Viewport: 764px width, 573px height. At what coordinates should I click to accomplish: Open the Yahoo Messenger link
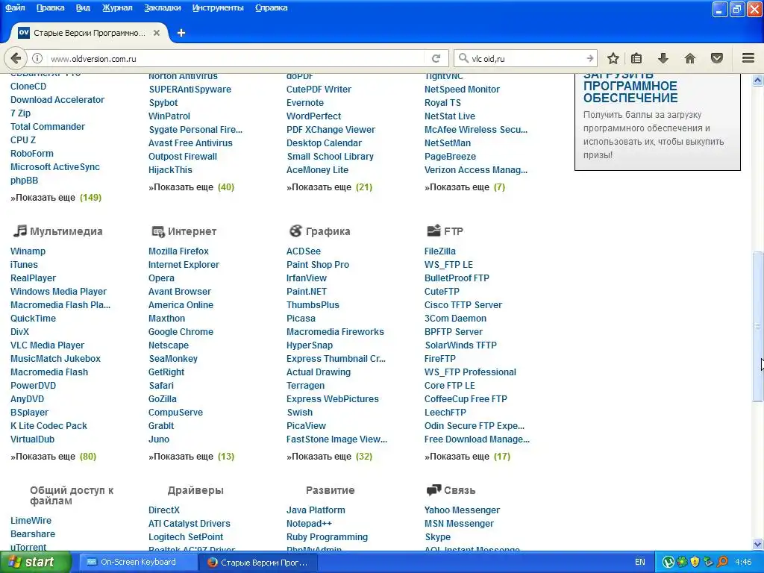pos(462,510)
